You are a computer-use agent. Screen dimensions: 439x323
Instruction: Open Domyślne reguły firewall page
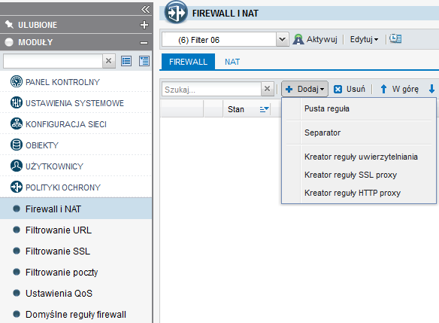pyautogui.click(x=76, y=314)
